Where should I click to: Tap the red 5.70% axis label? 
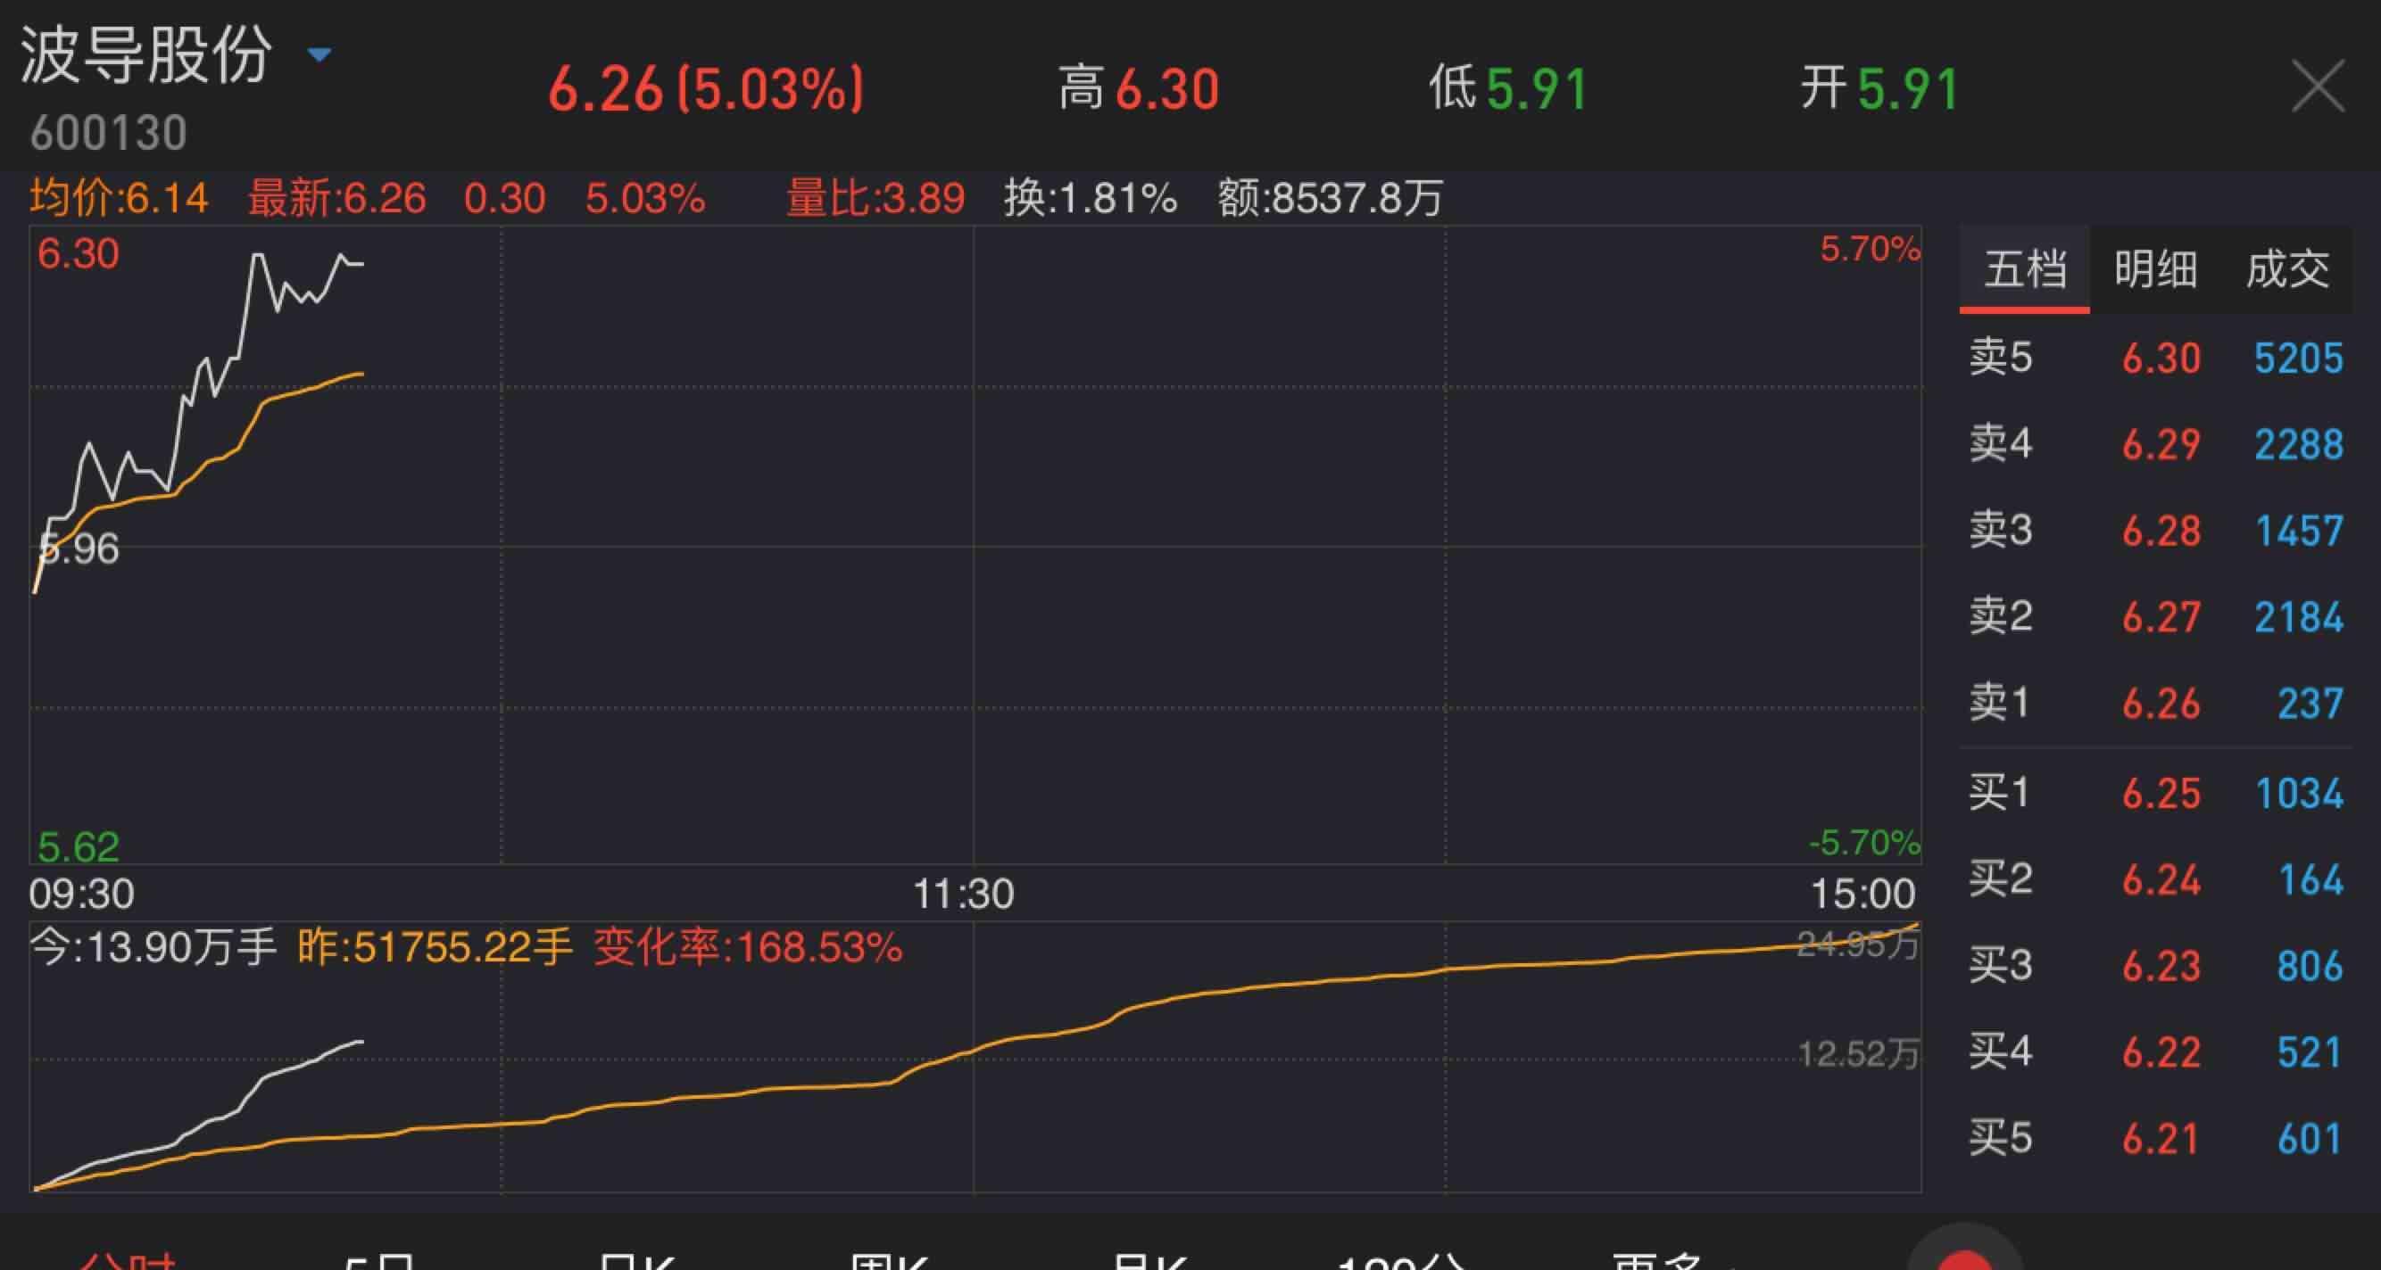point(1870,249)
